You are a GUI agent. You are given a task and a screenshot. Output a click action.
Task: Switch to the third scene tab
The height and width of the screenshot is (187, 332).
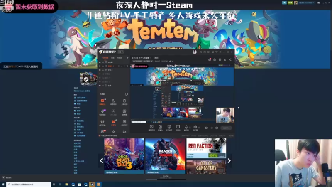120,58
